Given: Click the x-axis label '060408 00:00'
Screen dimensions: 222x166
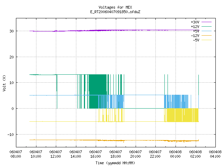Looking at the screenshot, I should tap(176, 154).
